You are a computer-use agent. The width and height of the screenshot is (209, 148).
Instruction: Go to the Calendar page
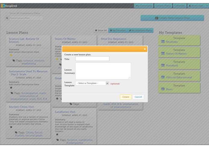(x=180, y=6)
